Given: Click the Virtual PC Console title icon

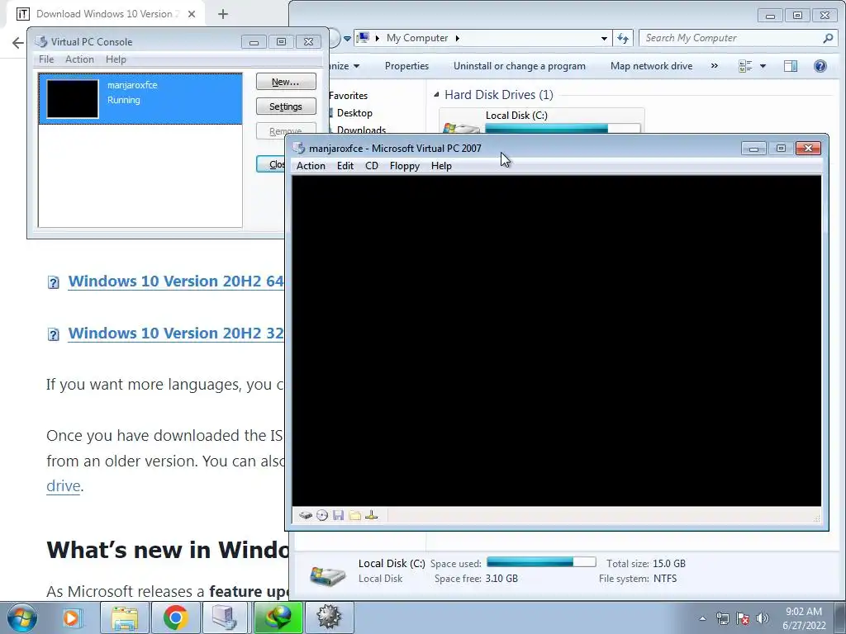Looking at the screenshot, I should coord(41,41).
